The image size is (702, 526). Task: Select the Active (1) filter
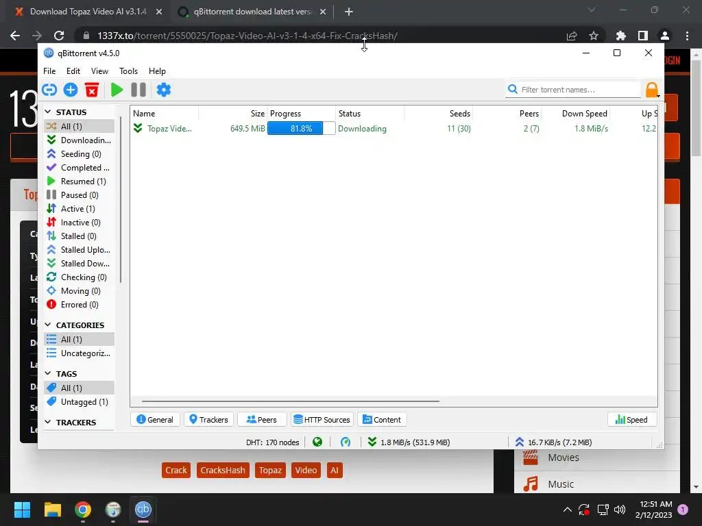coord(80,209)
